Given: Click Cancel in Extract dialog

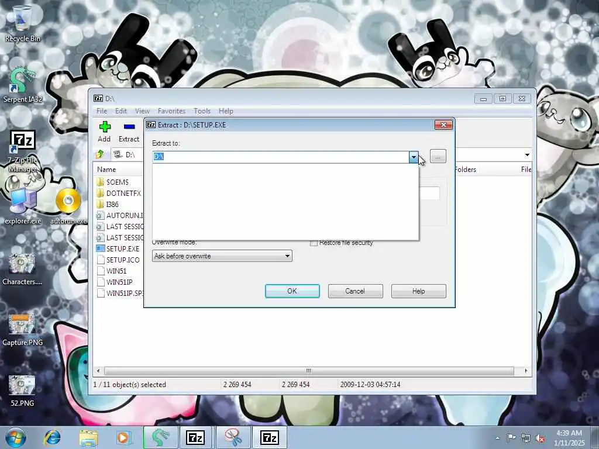Looking at the screenshot, I should point(355,291).
